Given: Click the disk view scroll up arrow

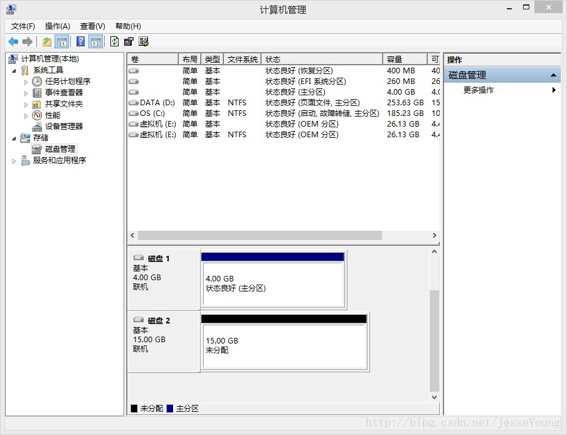Looking at the screenshot, I should pos(434,251).
